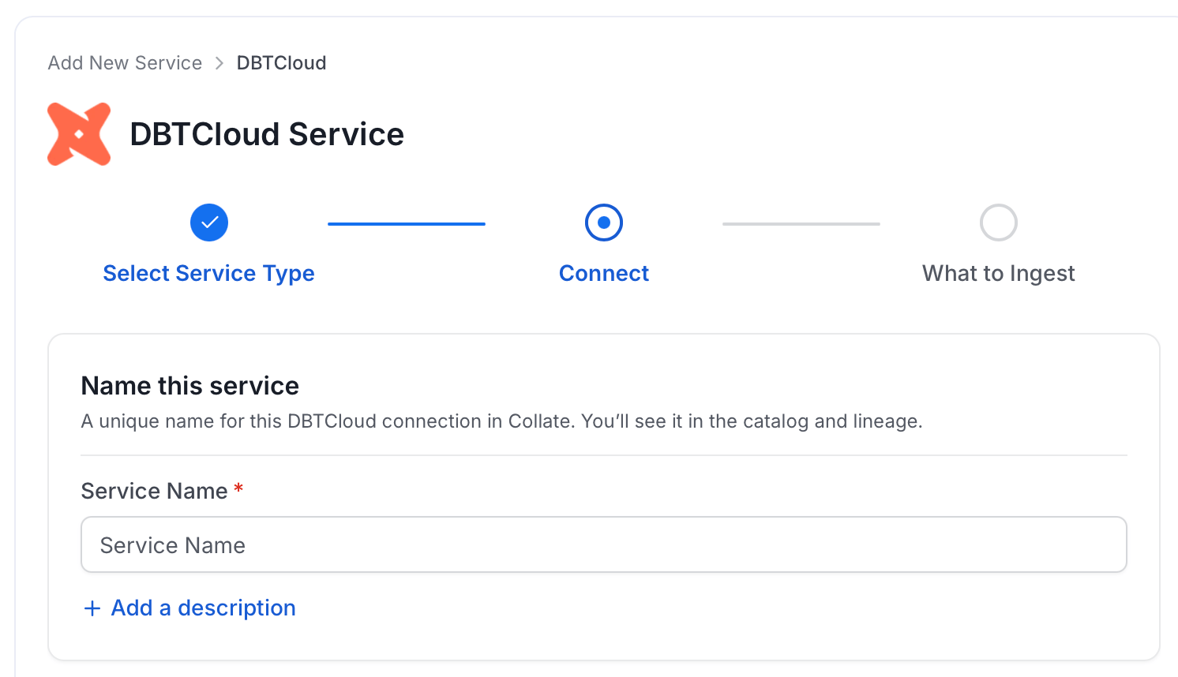Click the Add a description link
This screenshot has width=1178, height=677.
tap(203, 608)
